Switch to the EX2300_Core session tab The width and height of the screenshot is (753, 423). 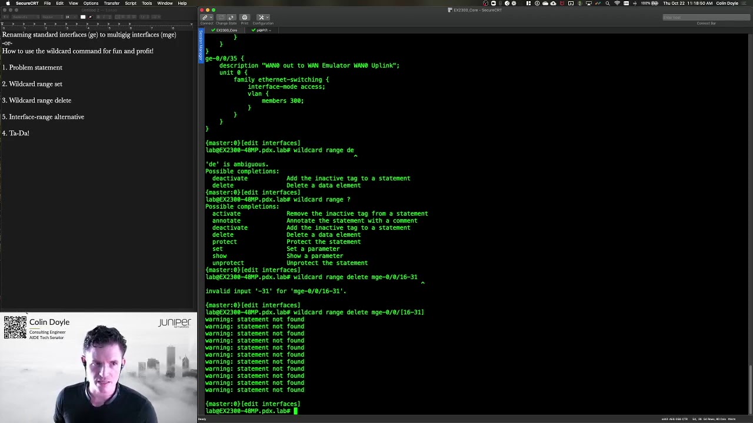pyautogui.click(x=226, y=30)
